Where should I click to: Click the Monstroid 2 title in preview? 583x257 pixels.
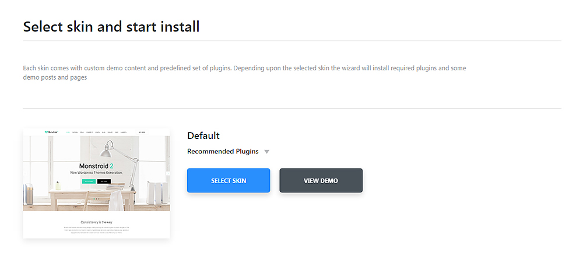coord(96,165)
